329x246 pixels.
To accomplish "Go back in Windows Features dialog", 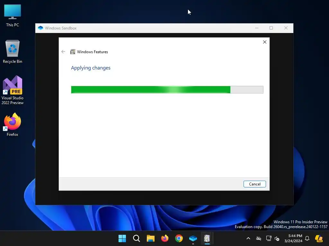I will (x=63, y=52).
